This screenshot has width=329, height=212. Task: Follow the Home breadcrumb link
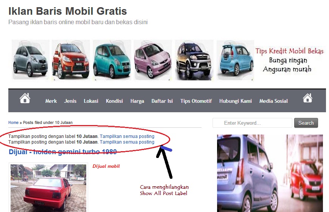(x=14, y=122)
